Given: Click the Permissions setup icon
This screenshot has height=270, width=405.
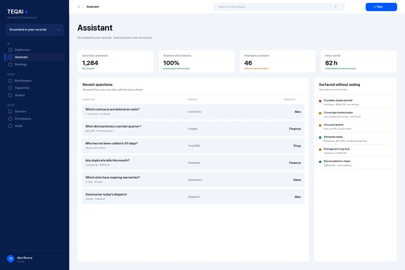Looking at the screenshot, I should (10, 119).
